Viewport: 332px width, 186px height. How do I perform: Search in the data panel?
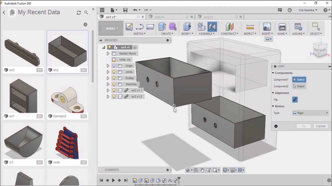tap(86, 12)
